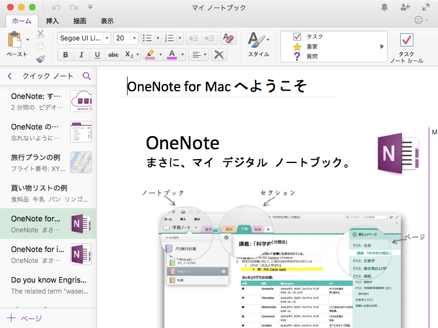Select the タスク tag with checkbox
The width and height of the screenshot is (438, 328).
click(x=308, y=37)
